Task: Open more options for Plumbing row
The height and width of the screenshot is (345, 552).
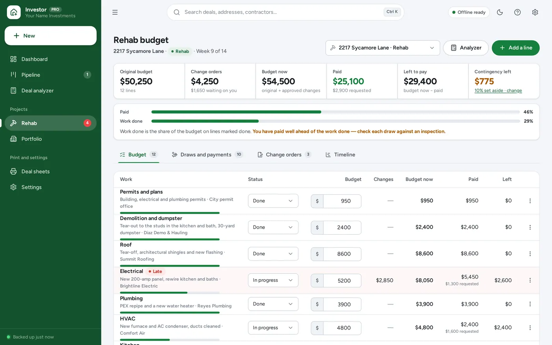Action: [x=530, y=304]
